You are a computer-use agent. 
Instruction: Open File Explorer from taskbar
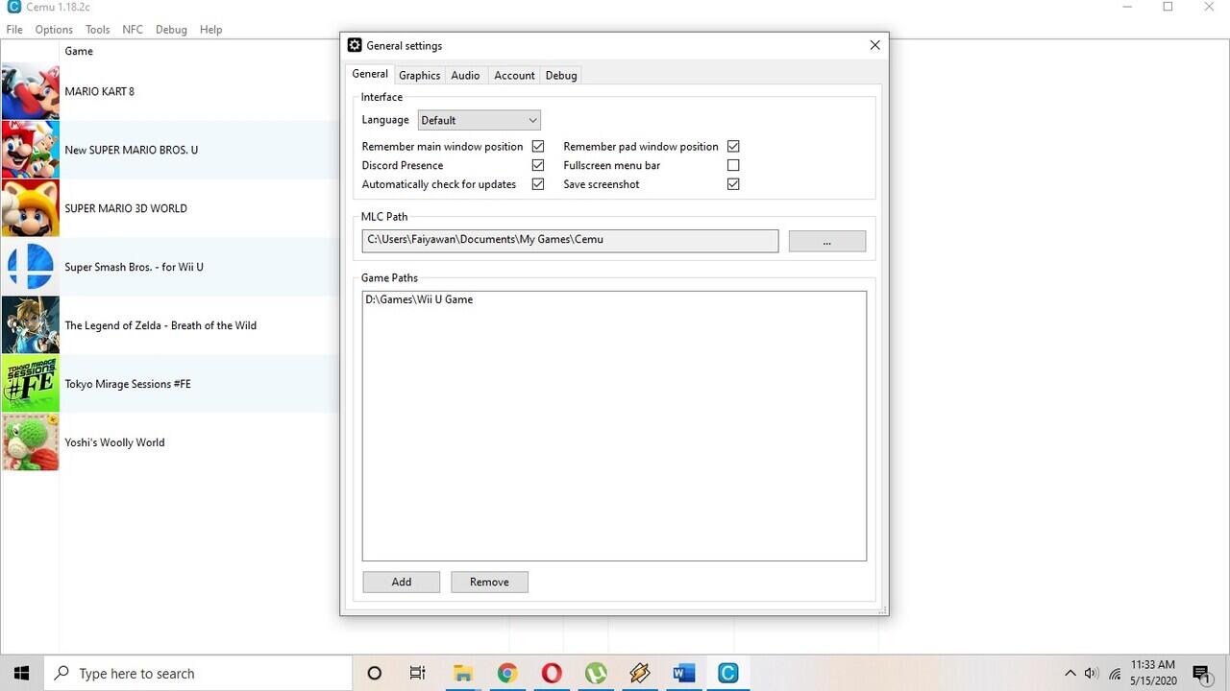point(463,673)
